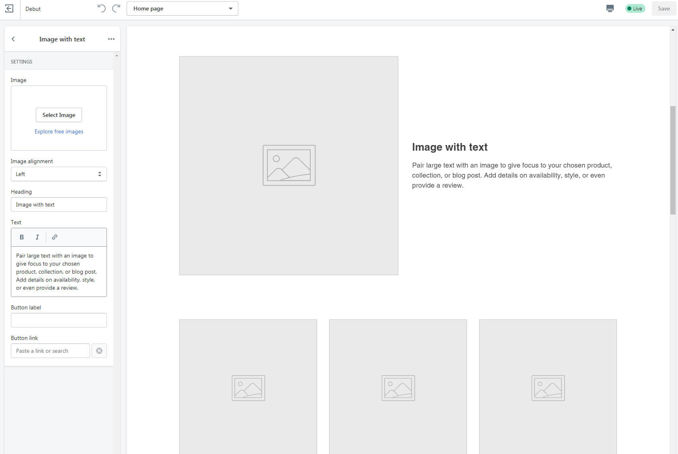Undo the last change
Viewport: 678px width, 454px height.
point(101,8)
